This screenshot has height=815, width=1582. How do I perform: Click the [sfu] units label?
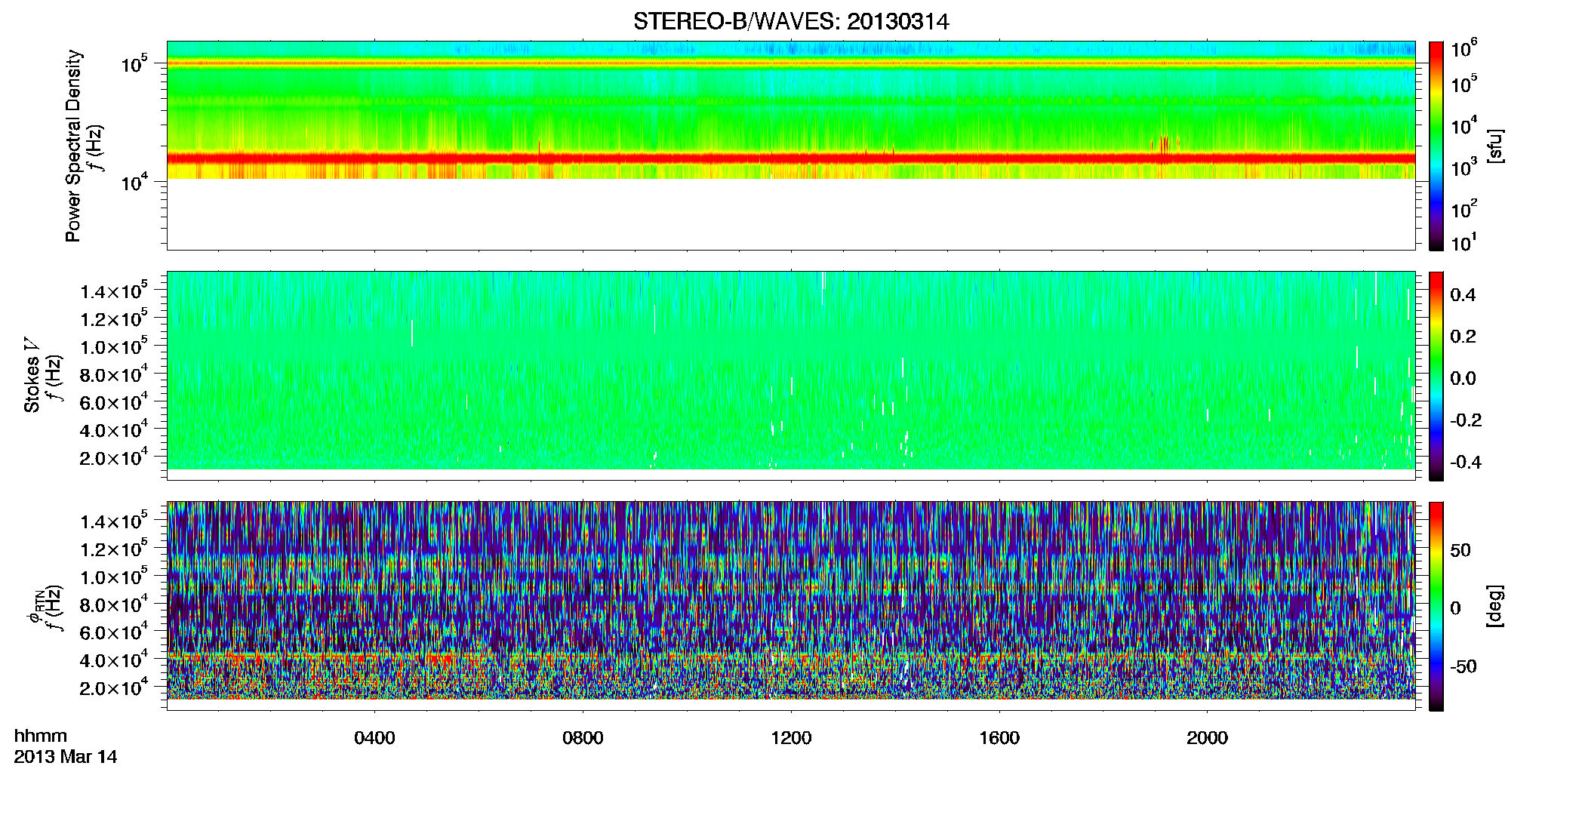click(x=1495, y=146)
